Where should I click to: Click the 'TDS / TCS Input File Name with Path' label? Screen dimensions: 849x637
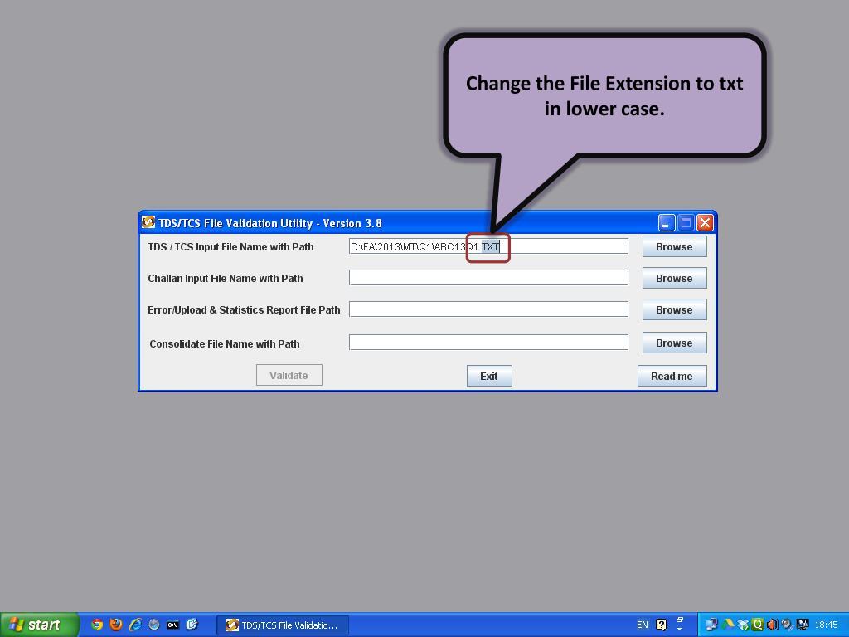point(230,246)
